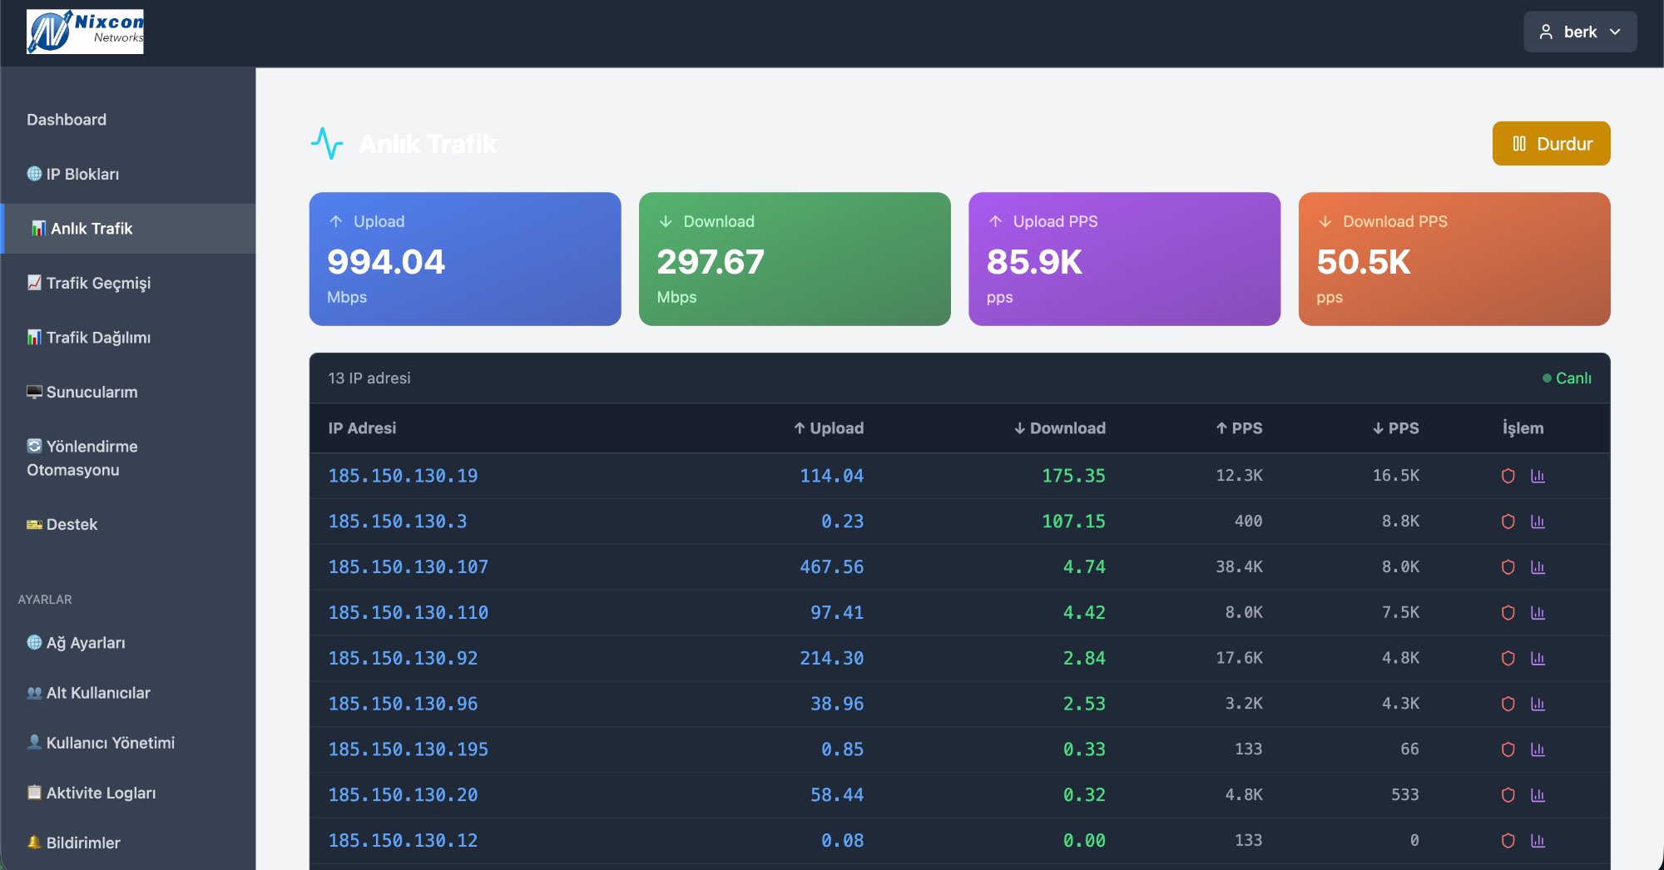1664x870 pixels.
Task: Open the Sunucularım sidebar page
Action: 92,392
